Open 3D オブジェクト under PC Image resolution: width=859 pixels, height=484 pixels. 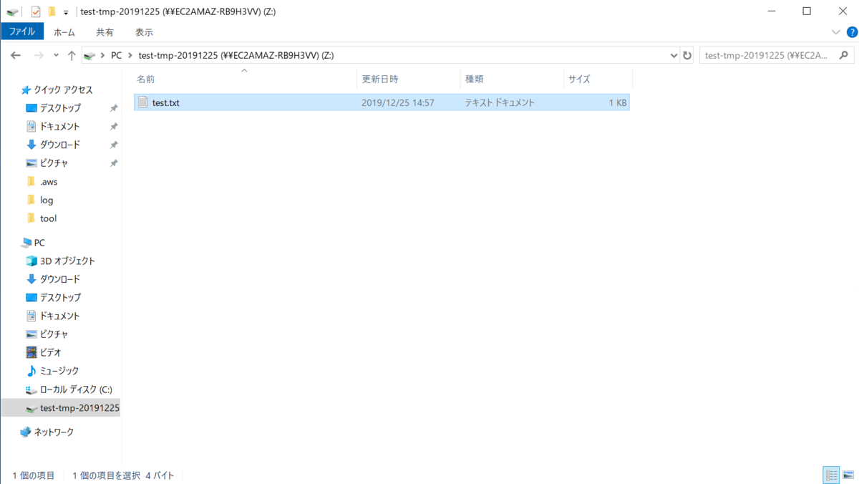[67, 261]
